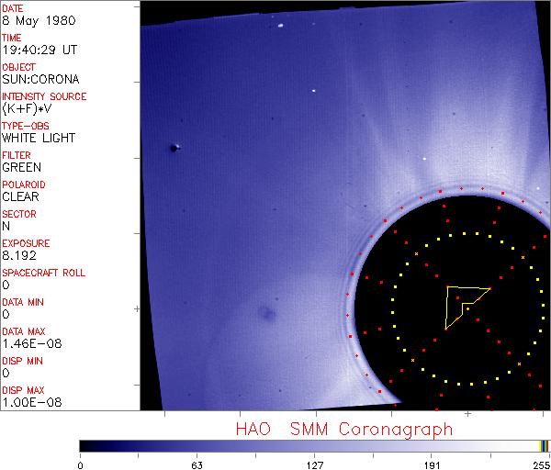Click the yellow-blue saturation marker at the colorbar end
Image resolution: width=551 pixels, height=470 pixels.
(545, 445)
